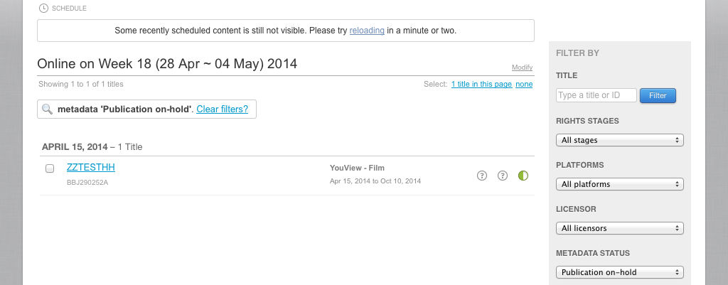Click the YouView - Film platform label
The height and width of the screenshot is (285, 728).
pyautogui.click(x=357, y=168)
